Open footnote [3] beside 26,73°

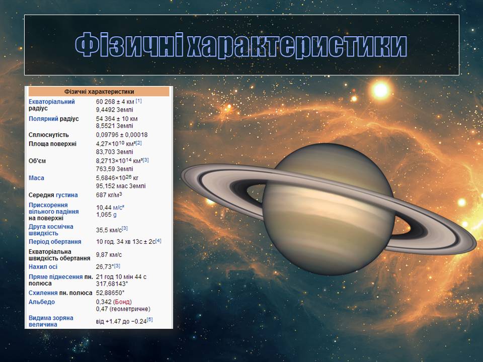coord(117,265)
